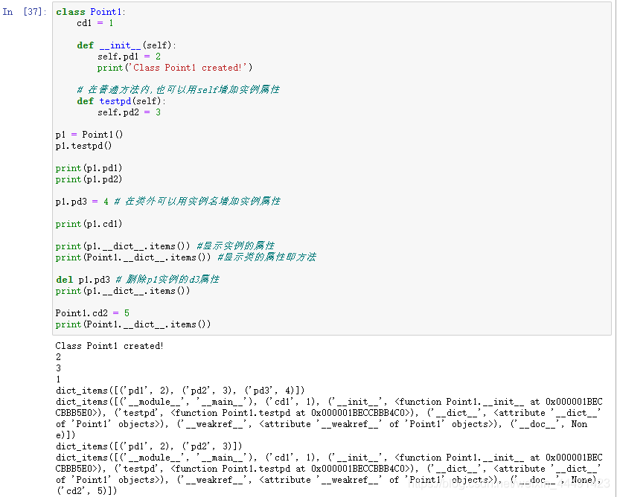Click the In [37] cell prompt

tap(25, 12)
